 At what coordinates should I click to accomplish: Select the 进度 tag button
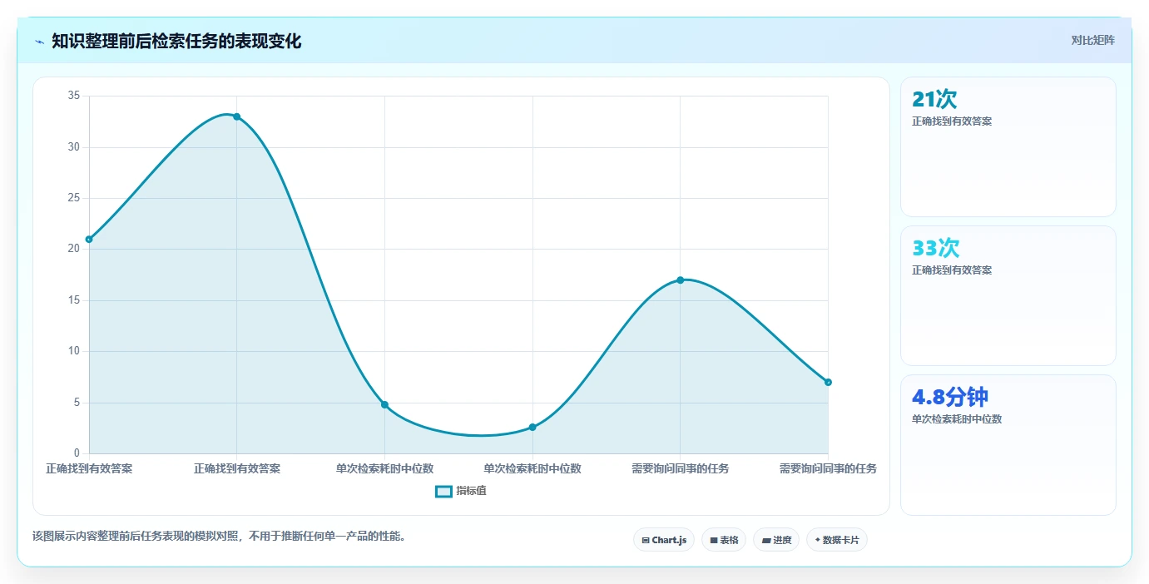[776, 540]
